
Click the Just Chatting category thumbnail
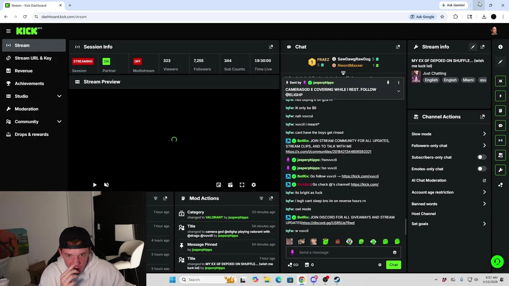point(416,77)
